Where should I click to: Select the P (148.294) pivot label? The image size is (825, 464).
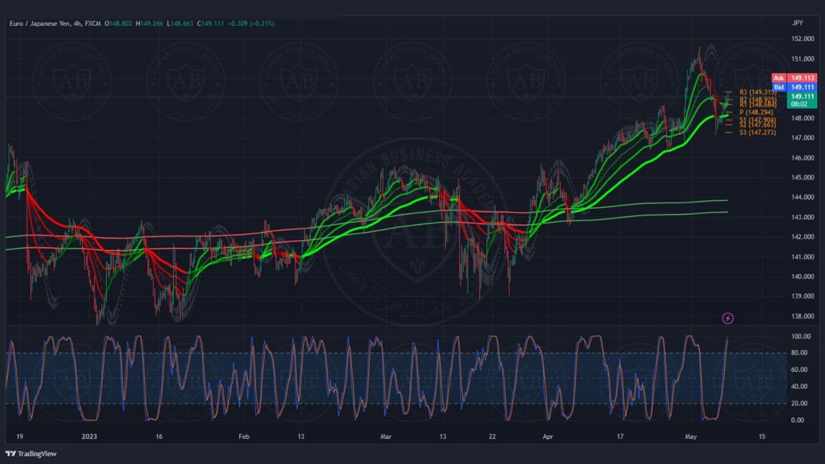point(756,112)
